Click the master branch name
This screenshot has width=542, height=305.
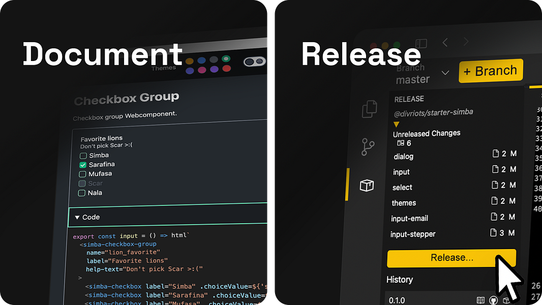point(413,80)
